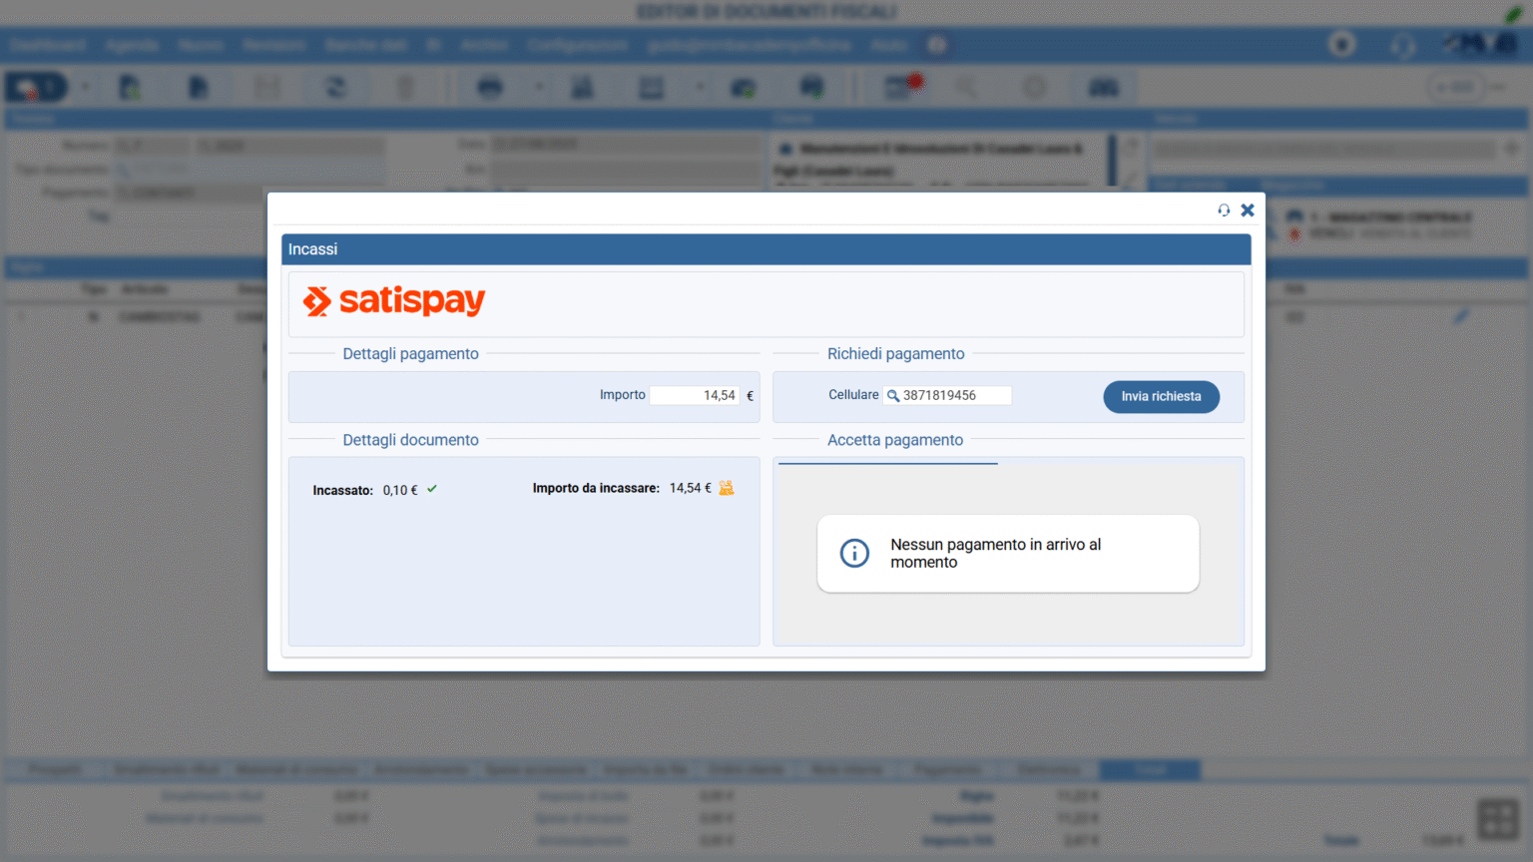Open the Dashboard menu

pos(48,45)
